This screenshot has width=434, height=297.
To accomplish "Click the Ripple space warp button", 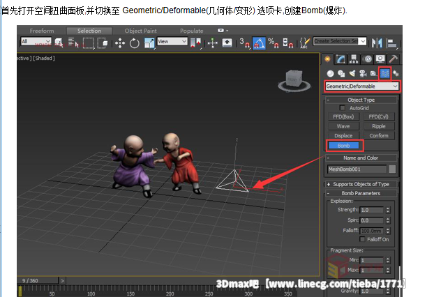I will pos(378,126).
